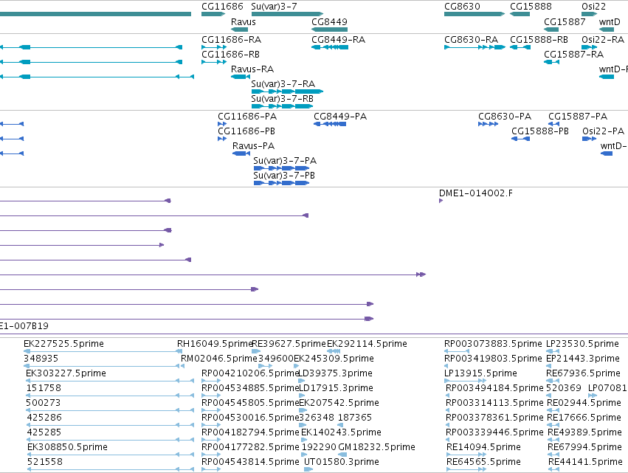
Task: Click the CG15887-PA protein label
Action: (x=578, y=117)
